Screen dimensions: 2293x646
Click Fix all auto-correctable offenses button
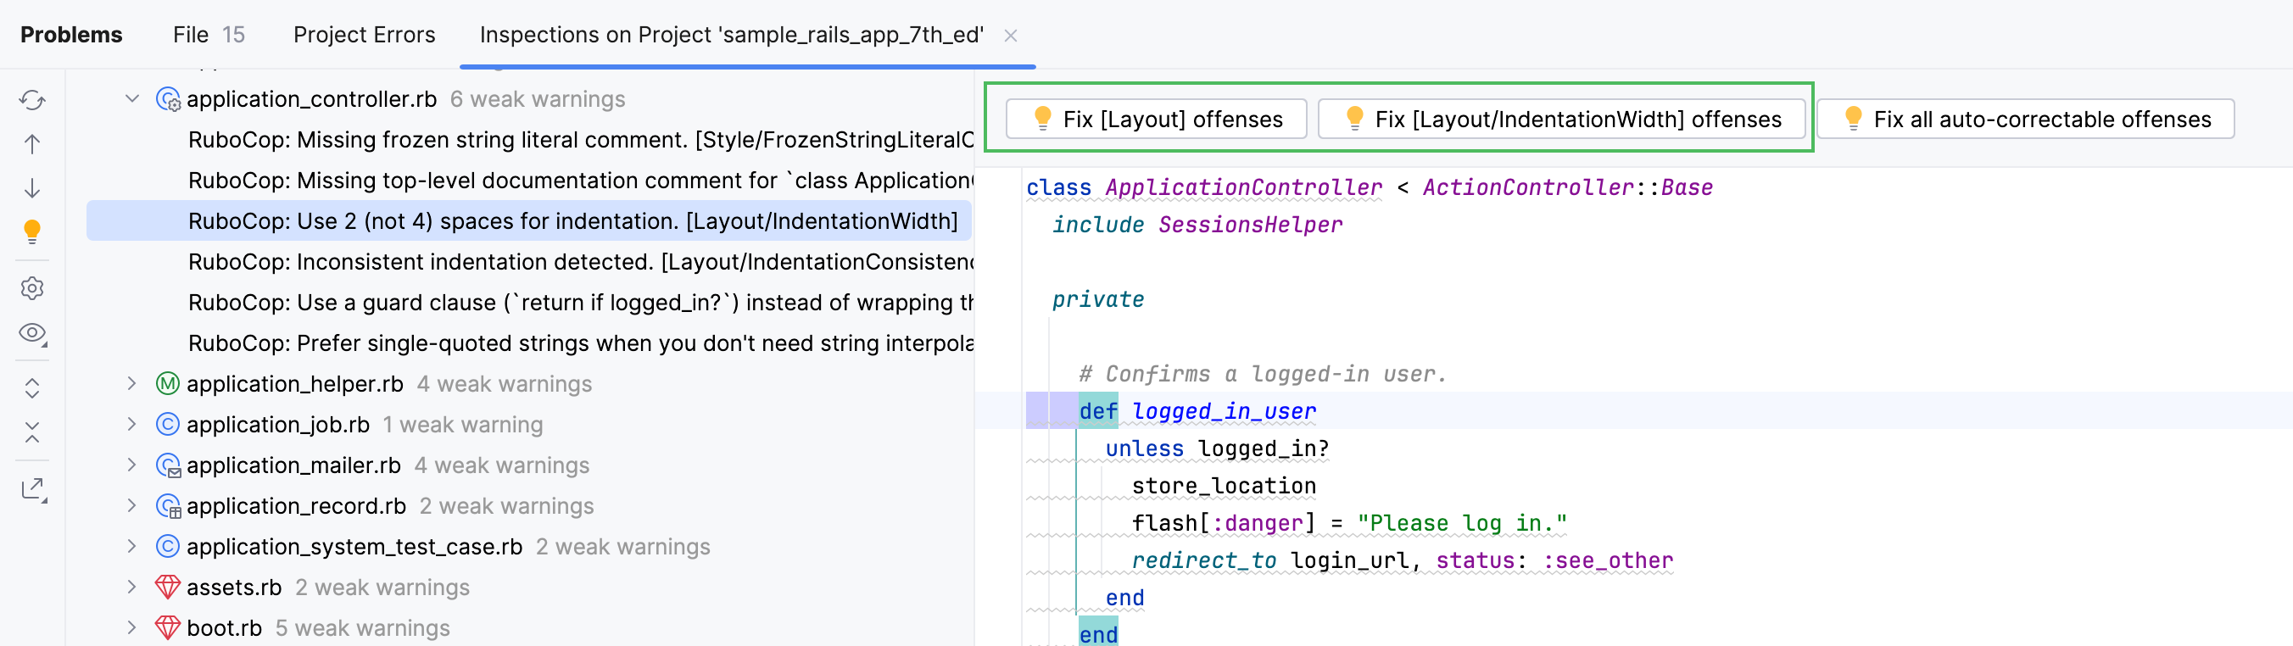2025,120
